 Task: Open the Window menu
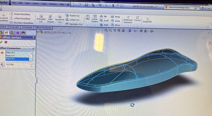tap(53, 4)
